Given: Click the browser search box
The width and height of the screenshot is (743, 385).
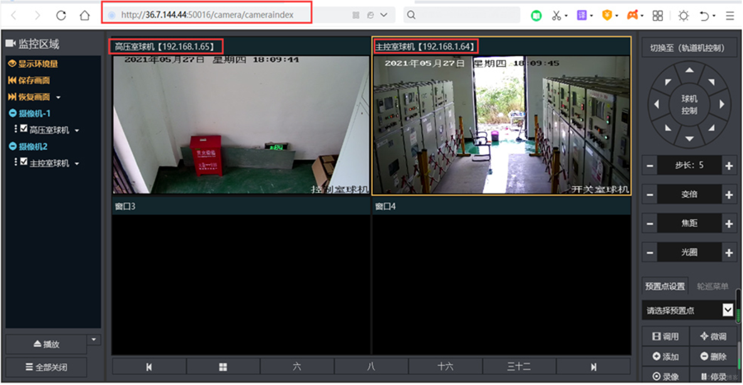Looking at the screenshot, I should (462, 15).
